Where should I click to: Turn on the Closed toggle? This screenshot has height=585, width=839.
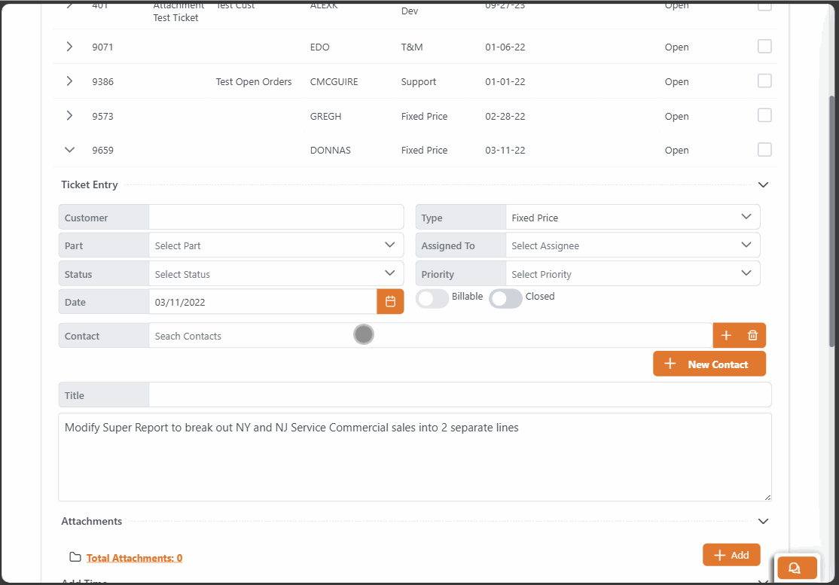tap(505, 298)
